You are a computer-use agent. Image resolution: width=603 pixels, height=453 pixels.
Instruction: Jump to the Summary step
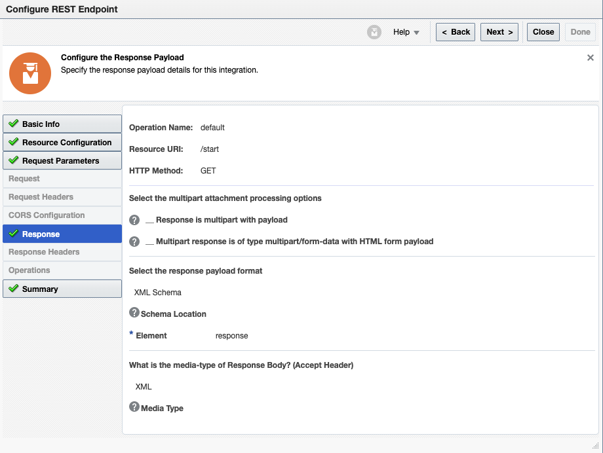[62, 289]
